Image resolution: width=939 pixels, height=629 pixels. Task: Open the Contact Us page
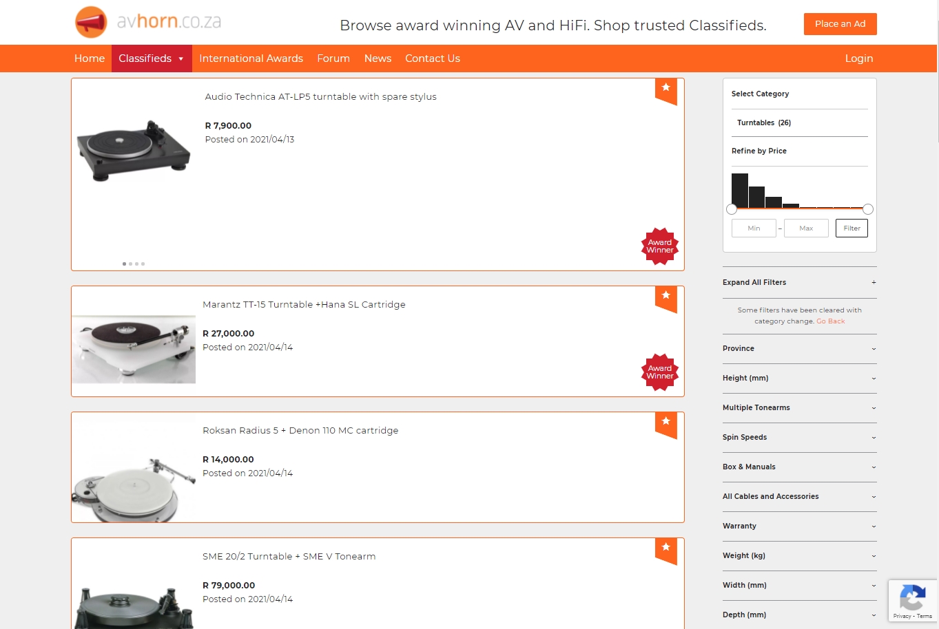click(433, 58)
